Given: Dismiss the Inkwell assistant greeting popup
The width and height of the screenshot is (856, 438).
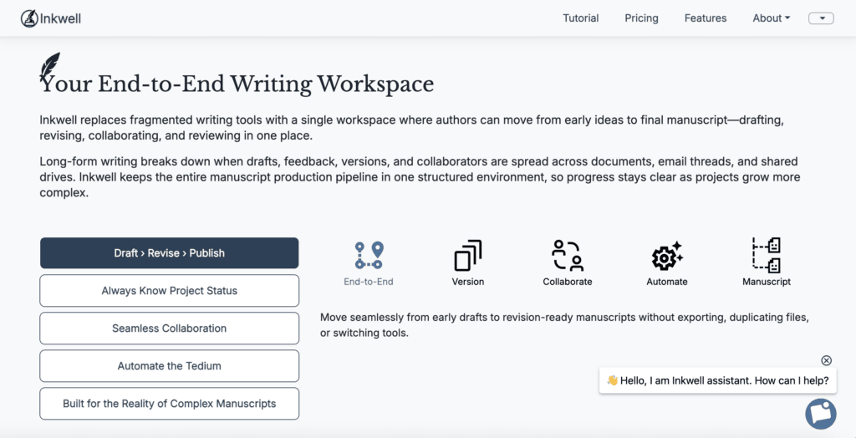Looking at the screenshot, I should (x=826, y=360).
